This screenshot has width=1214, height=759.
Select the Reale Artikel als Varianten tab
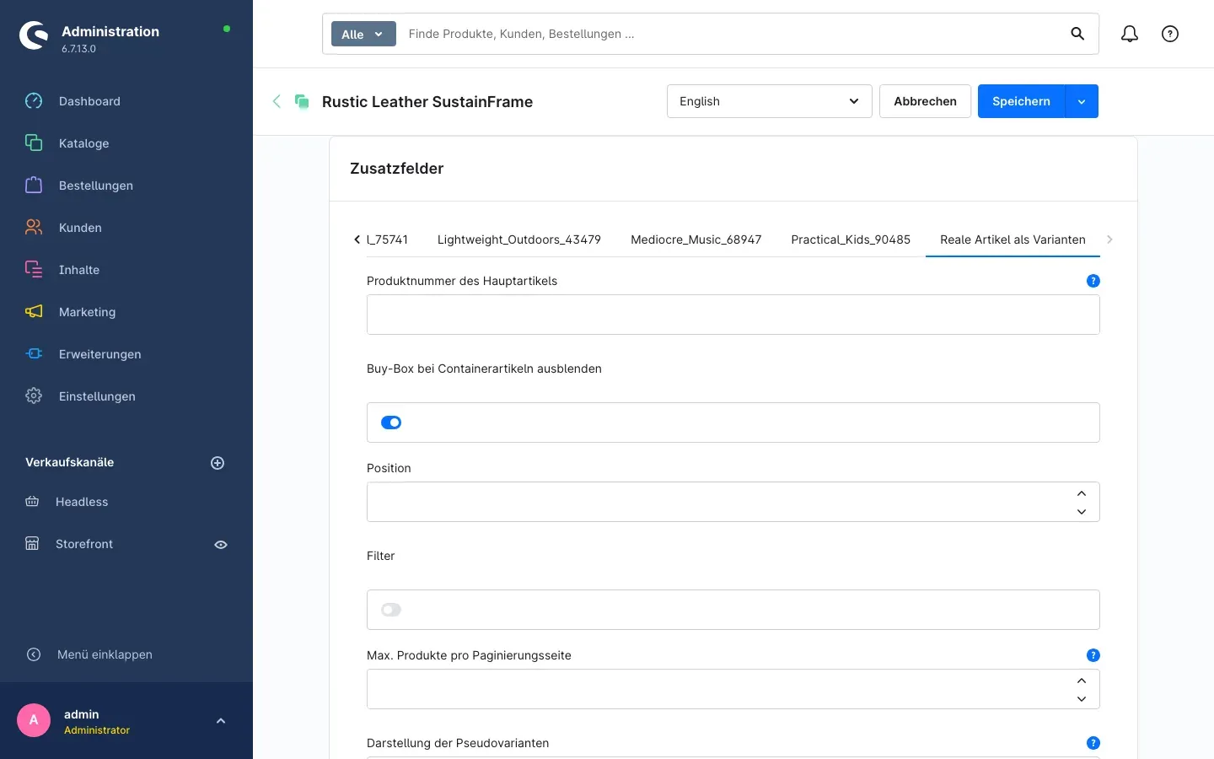pos(1013,240)
